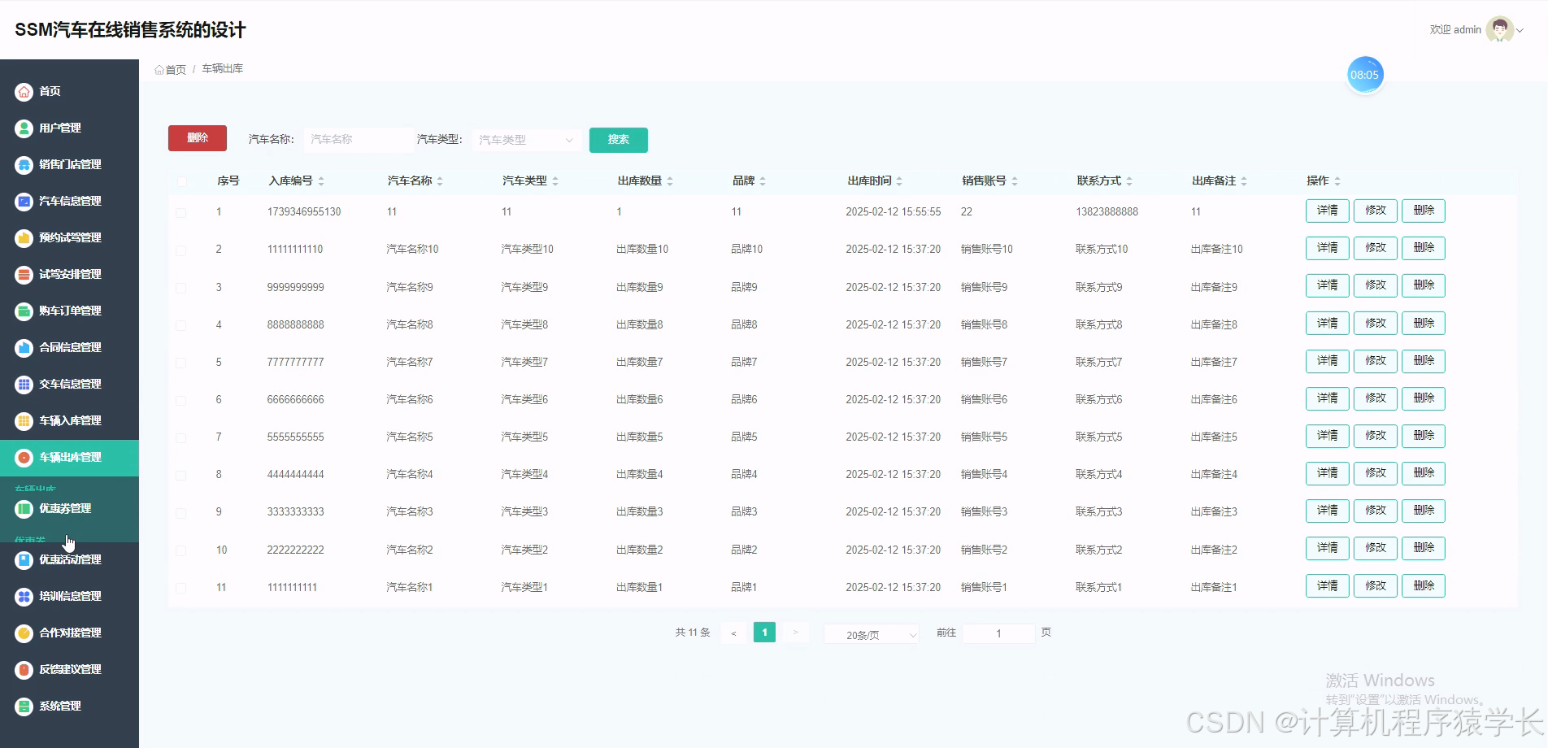The height and width of the screenshot is (748, 1548).
Task: Click the 预约试驾管理 sidebar icon
Action: [24, 238]
